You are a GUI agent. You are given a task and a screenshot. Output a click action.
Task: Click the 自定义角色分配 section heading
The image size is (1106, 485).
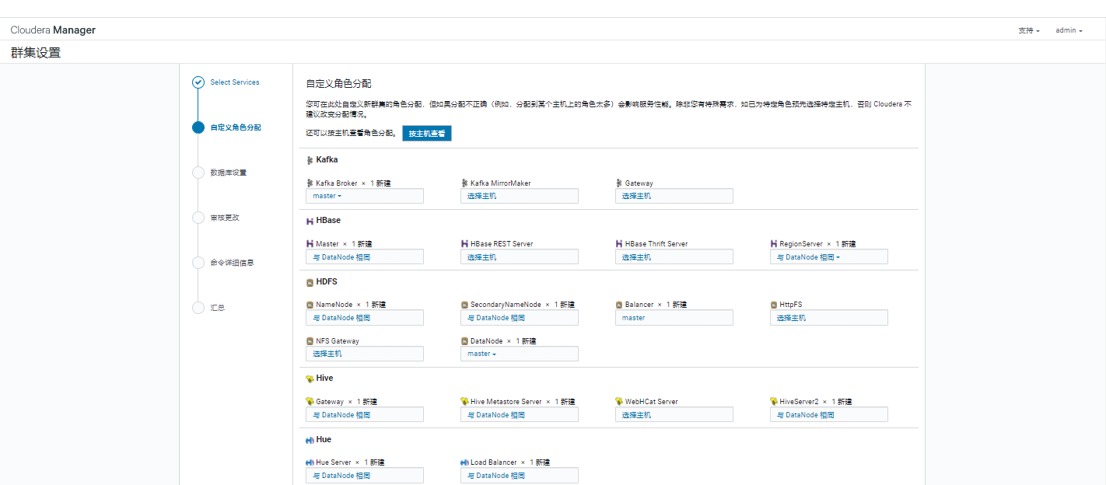(x=339, y=83)
